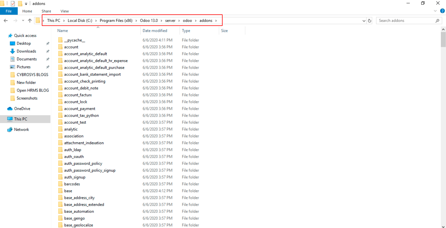The width and height of the screenshot is (446, 228).
Task: Open the Explorer Help icon
Action: click(x=442, y=11)
